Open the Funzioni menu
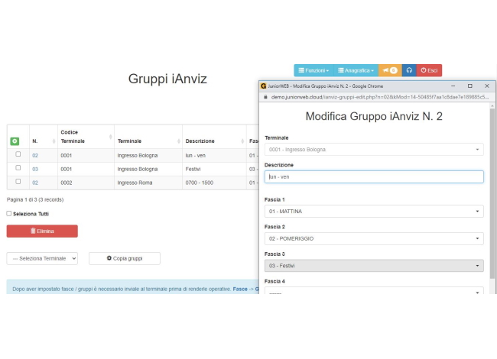The width and height of the screenshot is (497, 359). [x=313, y=70]
